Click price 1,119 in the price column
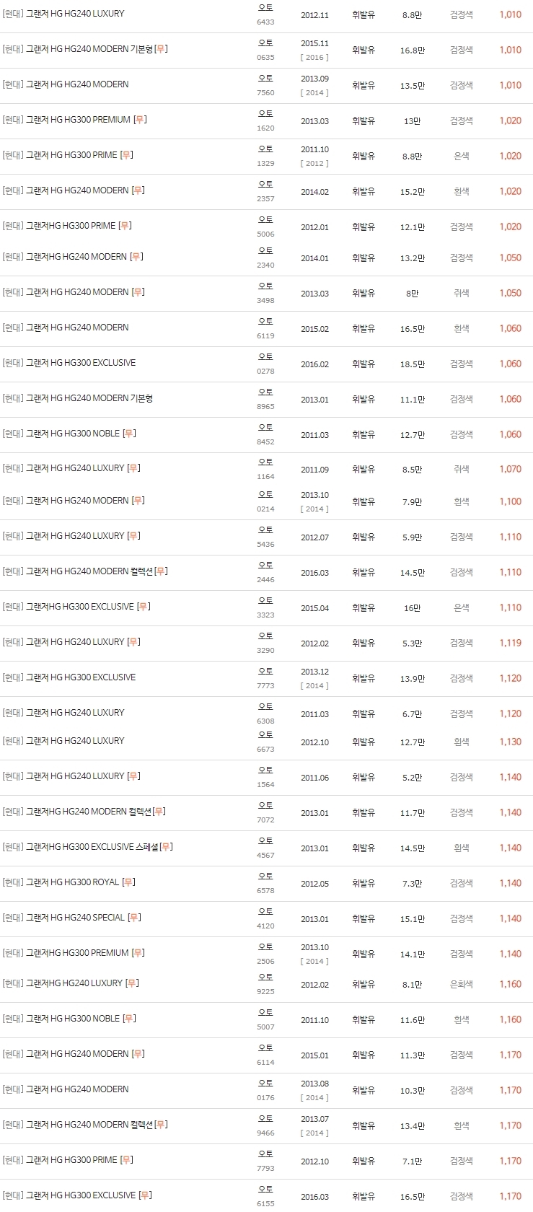The image size is (533, 1212). click(x=510, y=643)
